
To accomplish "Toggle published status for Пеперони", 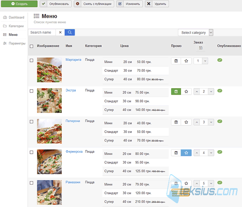I will (220, 121).
